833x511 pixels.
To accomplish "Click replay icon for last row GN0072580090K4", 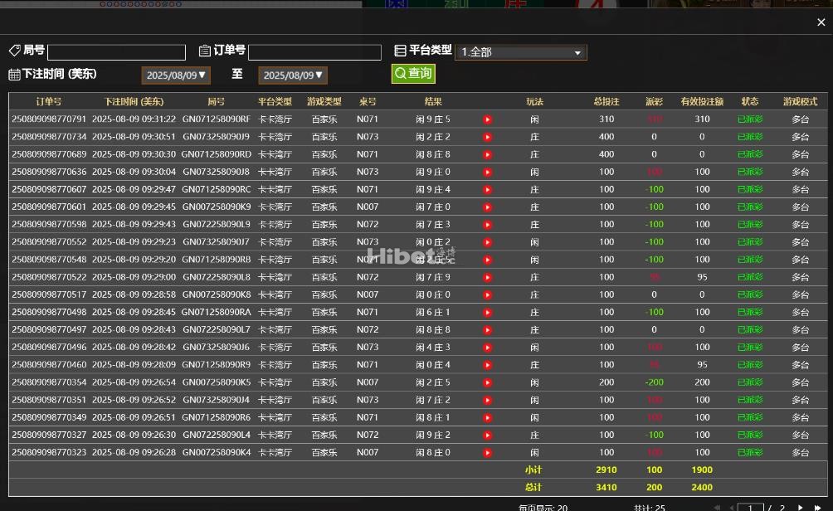I will tap(488, 453).
